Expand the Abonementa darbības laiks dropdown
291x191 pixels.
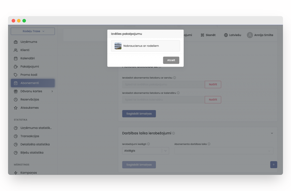click(224, 151)
